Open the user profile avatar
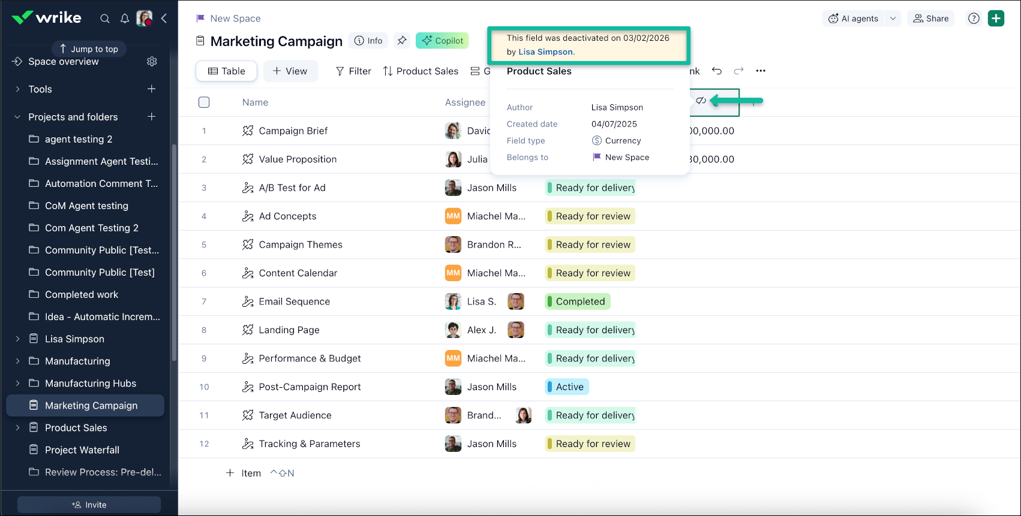Image resolution: width=1021 pixels, height=516 pixels. [145, 19]
